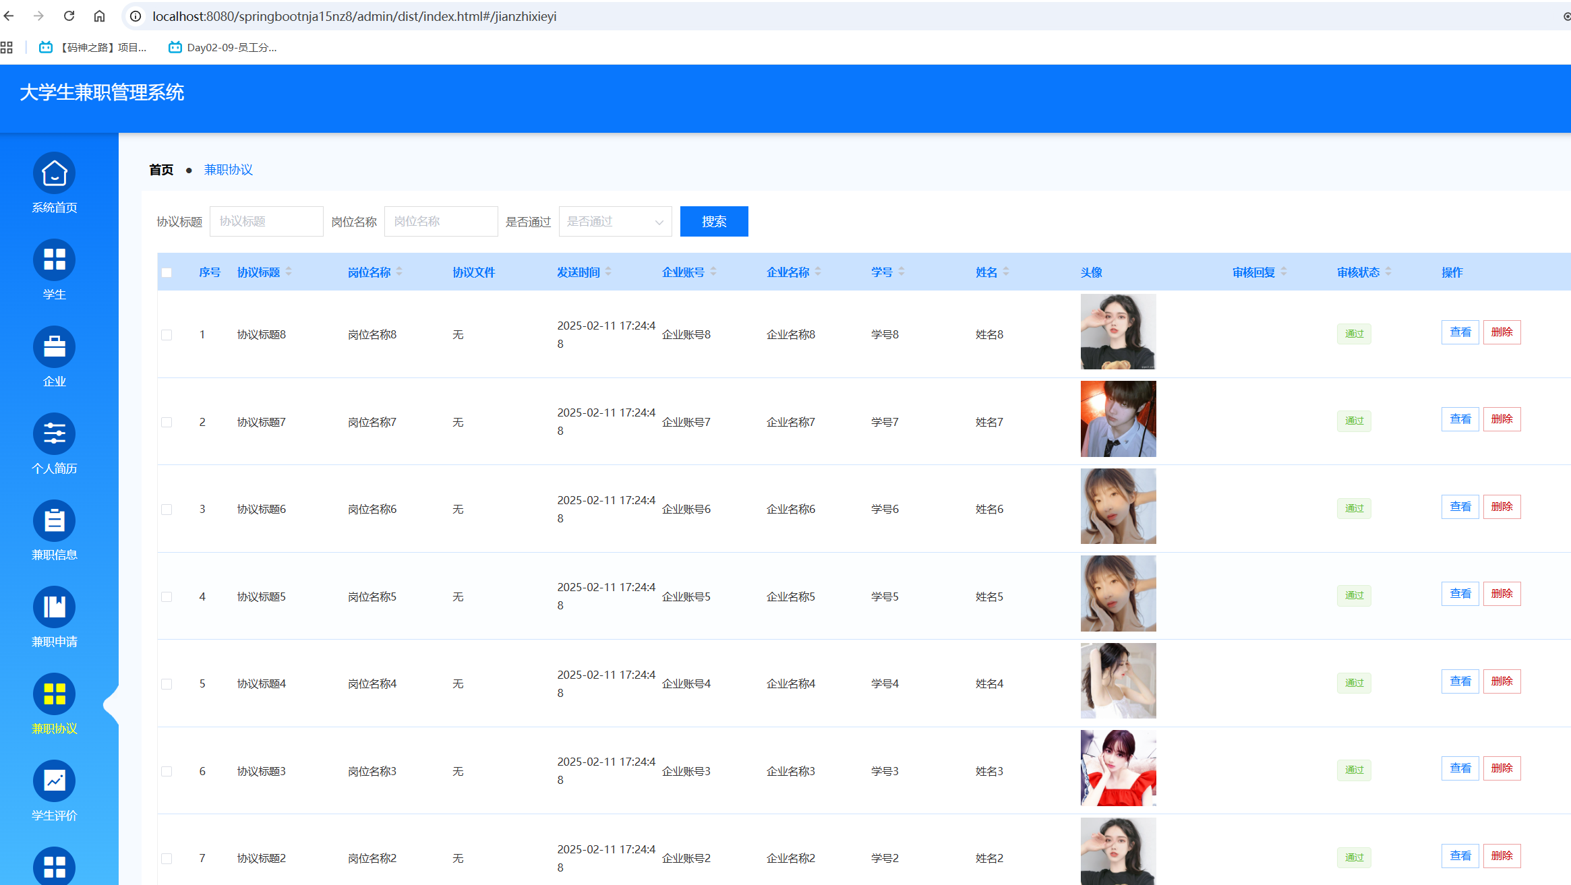Open the 学生评价 chart icon
The image size is (1571, 885).
[x=54, y=781]
